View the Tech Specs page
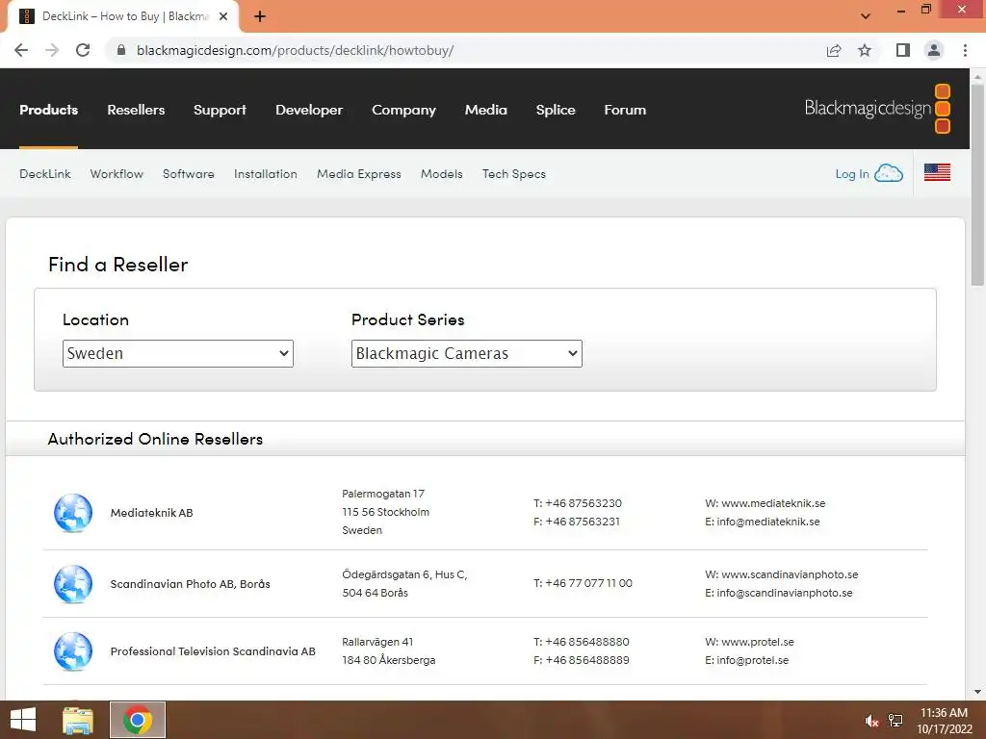Screen dimensions: 986x739 [x=514, y=174]
